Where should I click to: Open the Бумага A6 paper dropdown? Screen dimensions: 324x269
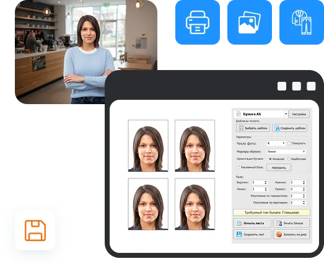point(261,114)
